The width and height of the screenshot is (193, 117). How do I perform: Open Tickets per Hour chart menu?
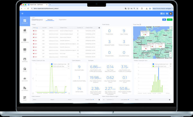pyautogui.click(x=170, y=64)
